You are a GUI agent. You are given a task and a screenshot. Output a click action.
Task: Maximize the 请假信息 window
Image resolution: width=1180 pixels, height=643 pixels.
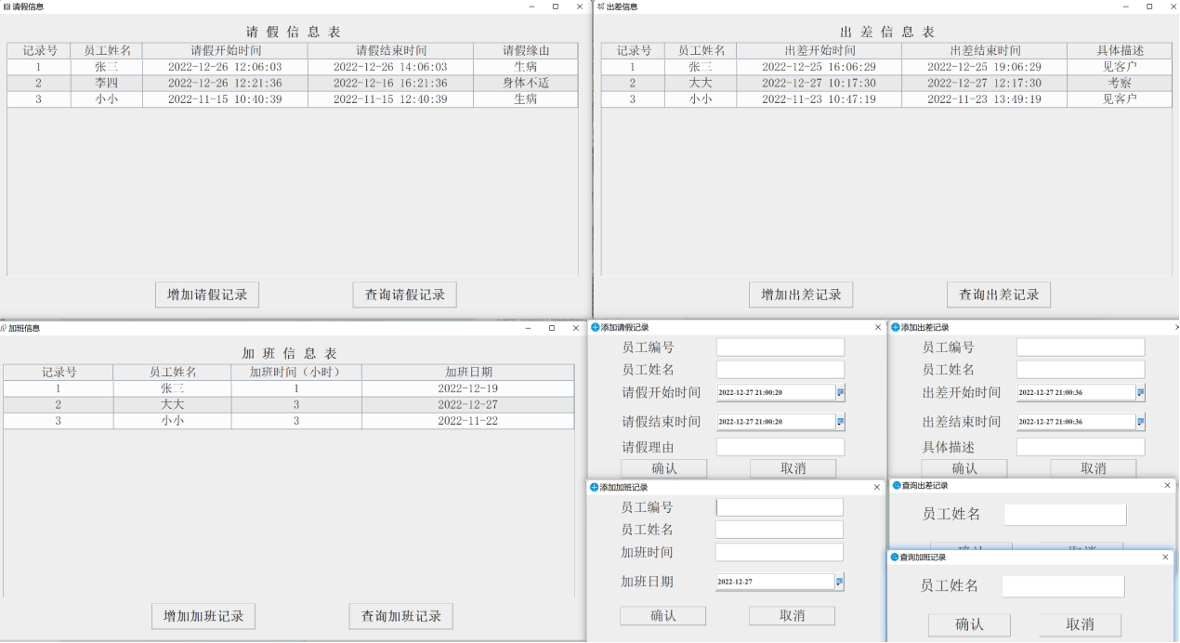556,7
